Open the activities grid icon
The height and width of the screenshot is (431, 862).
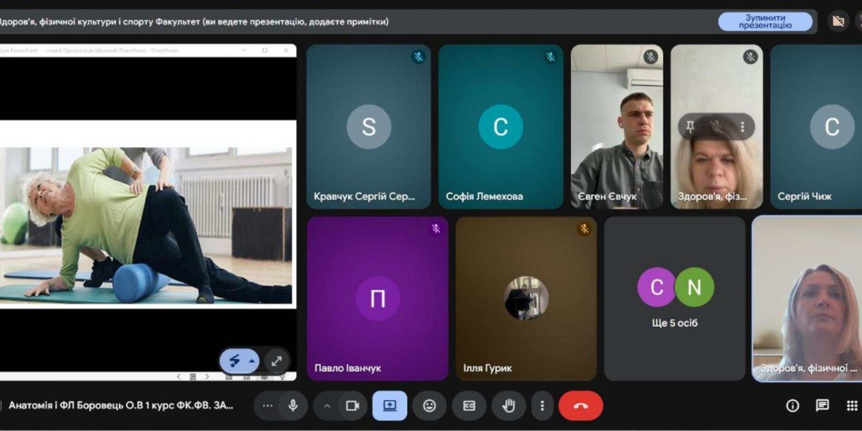pos(852,406)
